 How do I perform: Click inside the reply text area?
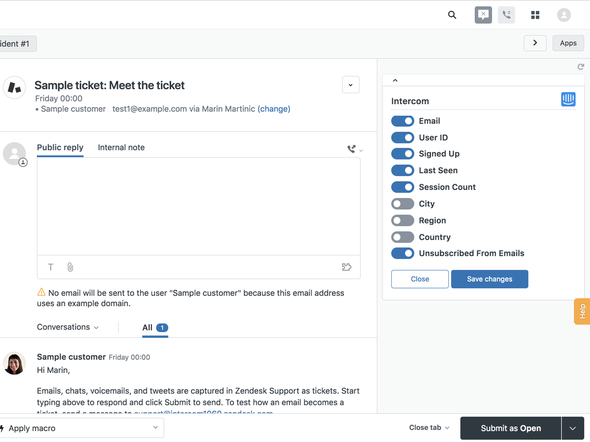198,206
